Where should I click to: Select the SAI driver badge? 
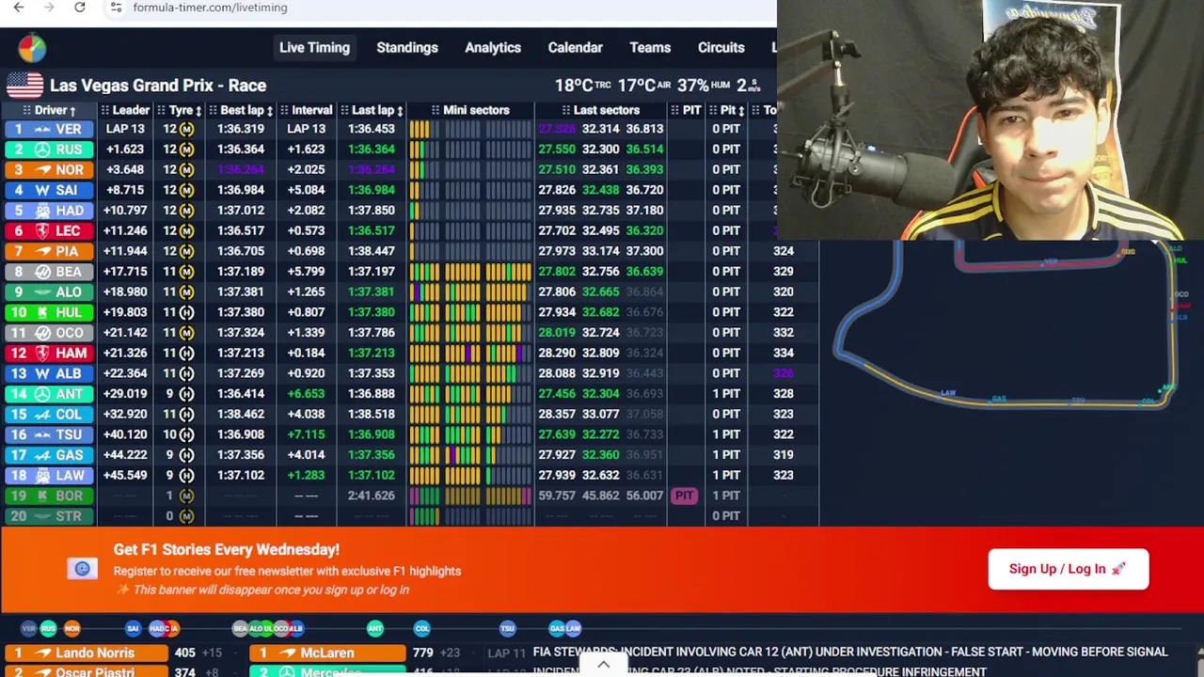tap(48, 190)
